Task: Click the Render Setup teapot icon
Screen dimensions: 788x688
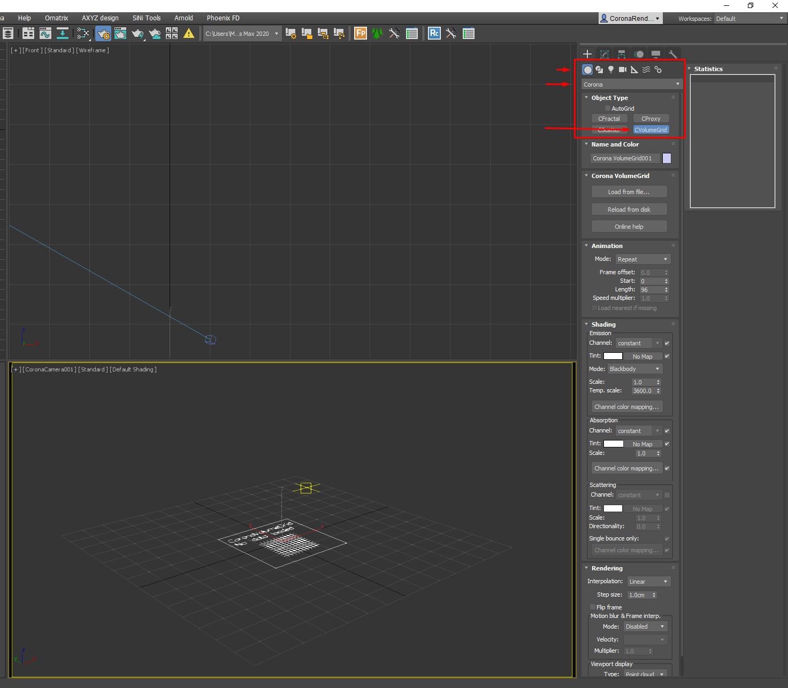Action: point(103,34)
